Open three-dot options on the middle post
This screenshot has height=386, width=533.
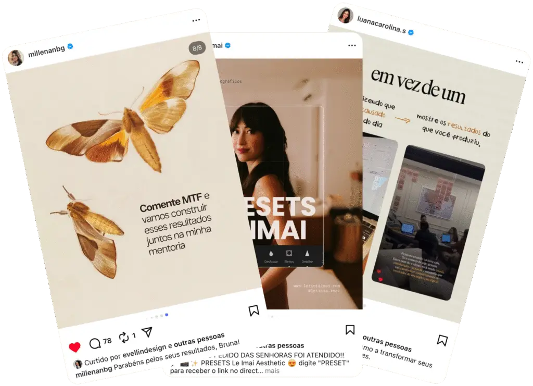[352, 45]
